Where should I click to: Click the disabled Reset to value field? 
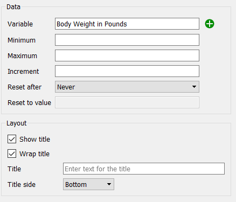pyautogui.click(x=127, y=102)
